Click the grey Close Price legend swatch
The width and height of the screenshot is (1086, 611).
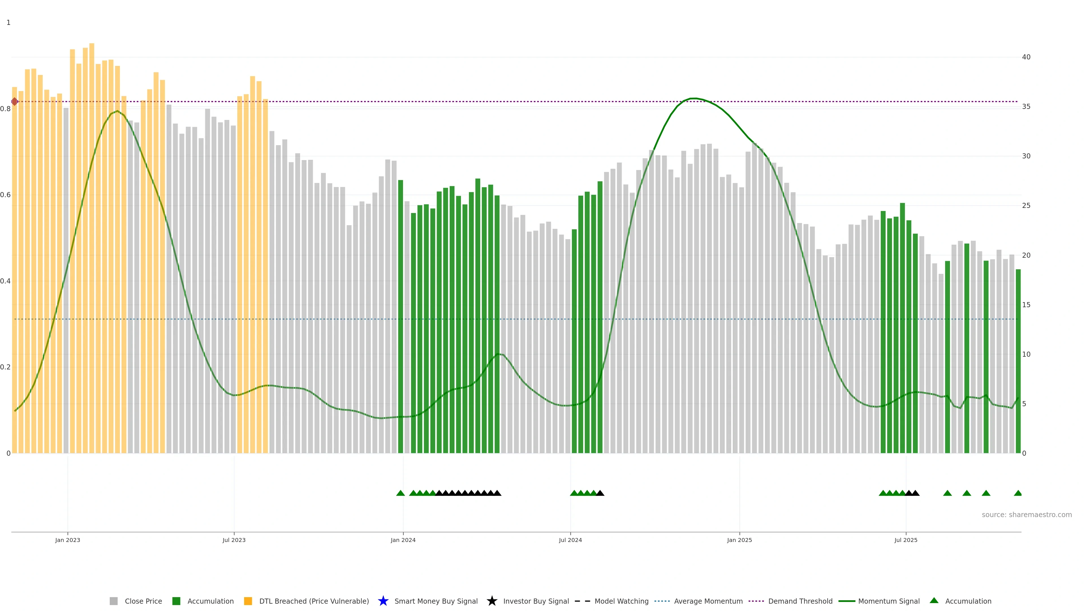(113, 601)
